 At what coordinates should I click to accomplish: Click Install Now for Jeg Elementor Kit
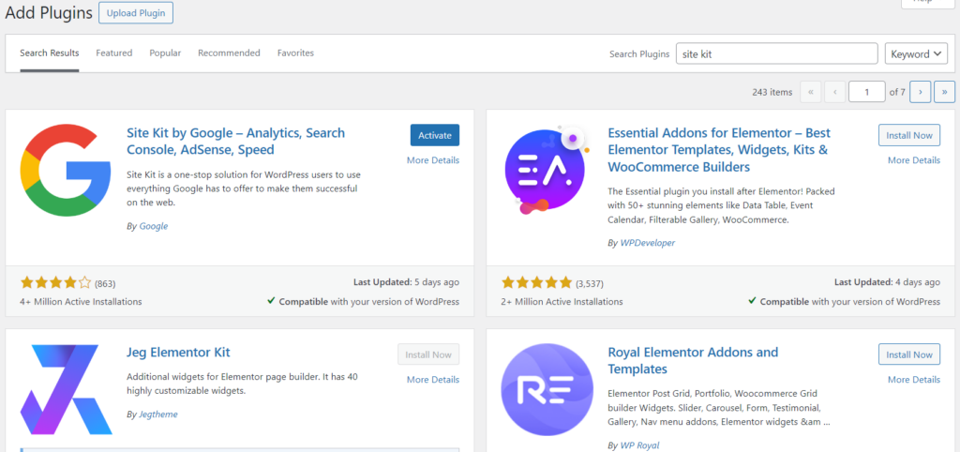(x=428, y=354)
